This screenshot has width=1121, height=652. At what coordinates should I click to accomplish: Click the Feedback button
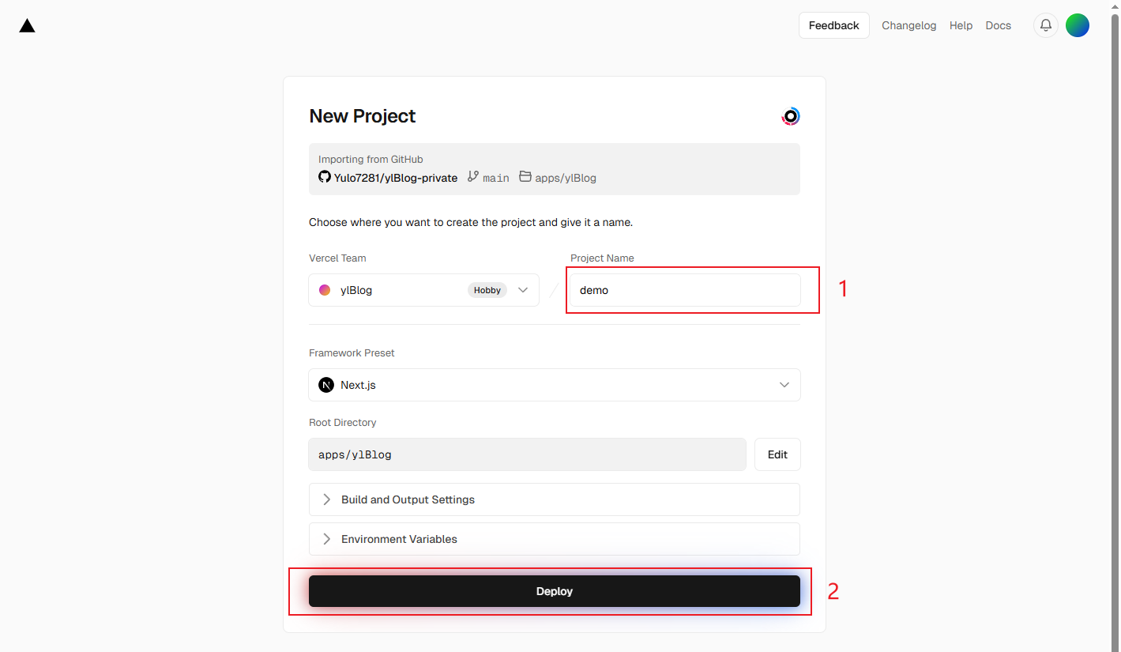(x=833, y=25)
